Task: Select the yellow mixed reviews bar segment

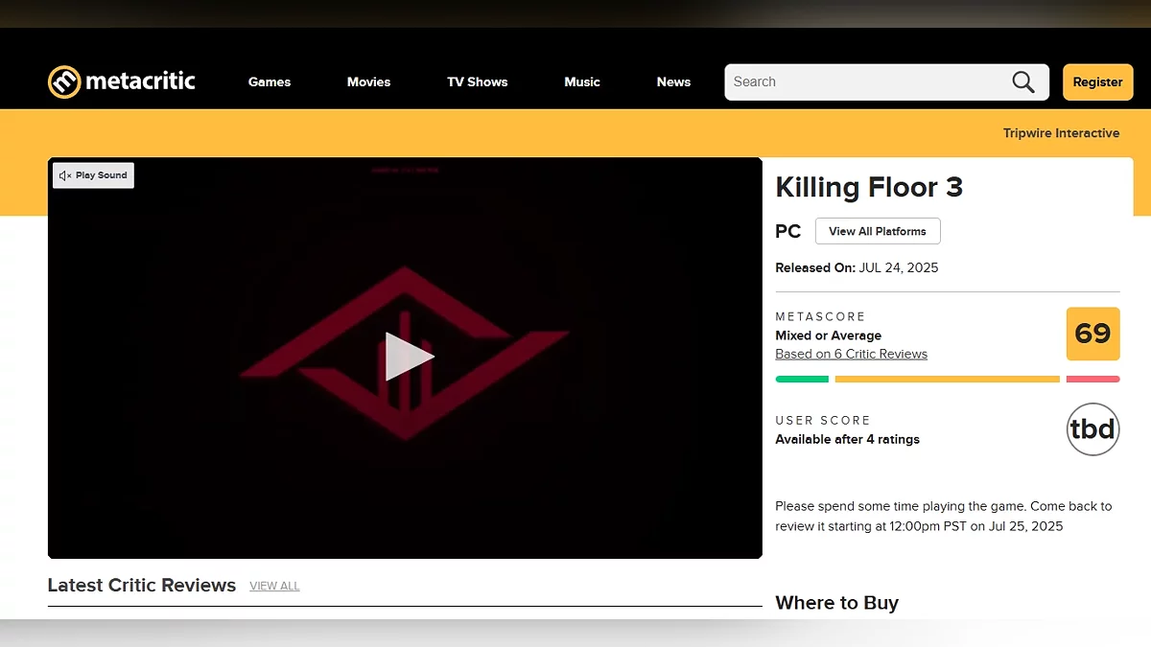Action: [x=948, y=380]
